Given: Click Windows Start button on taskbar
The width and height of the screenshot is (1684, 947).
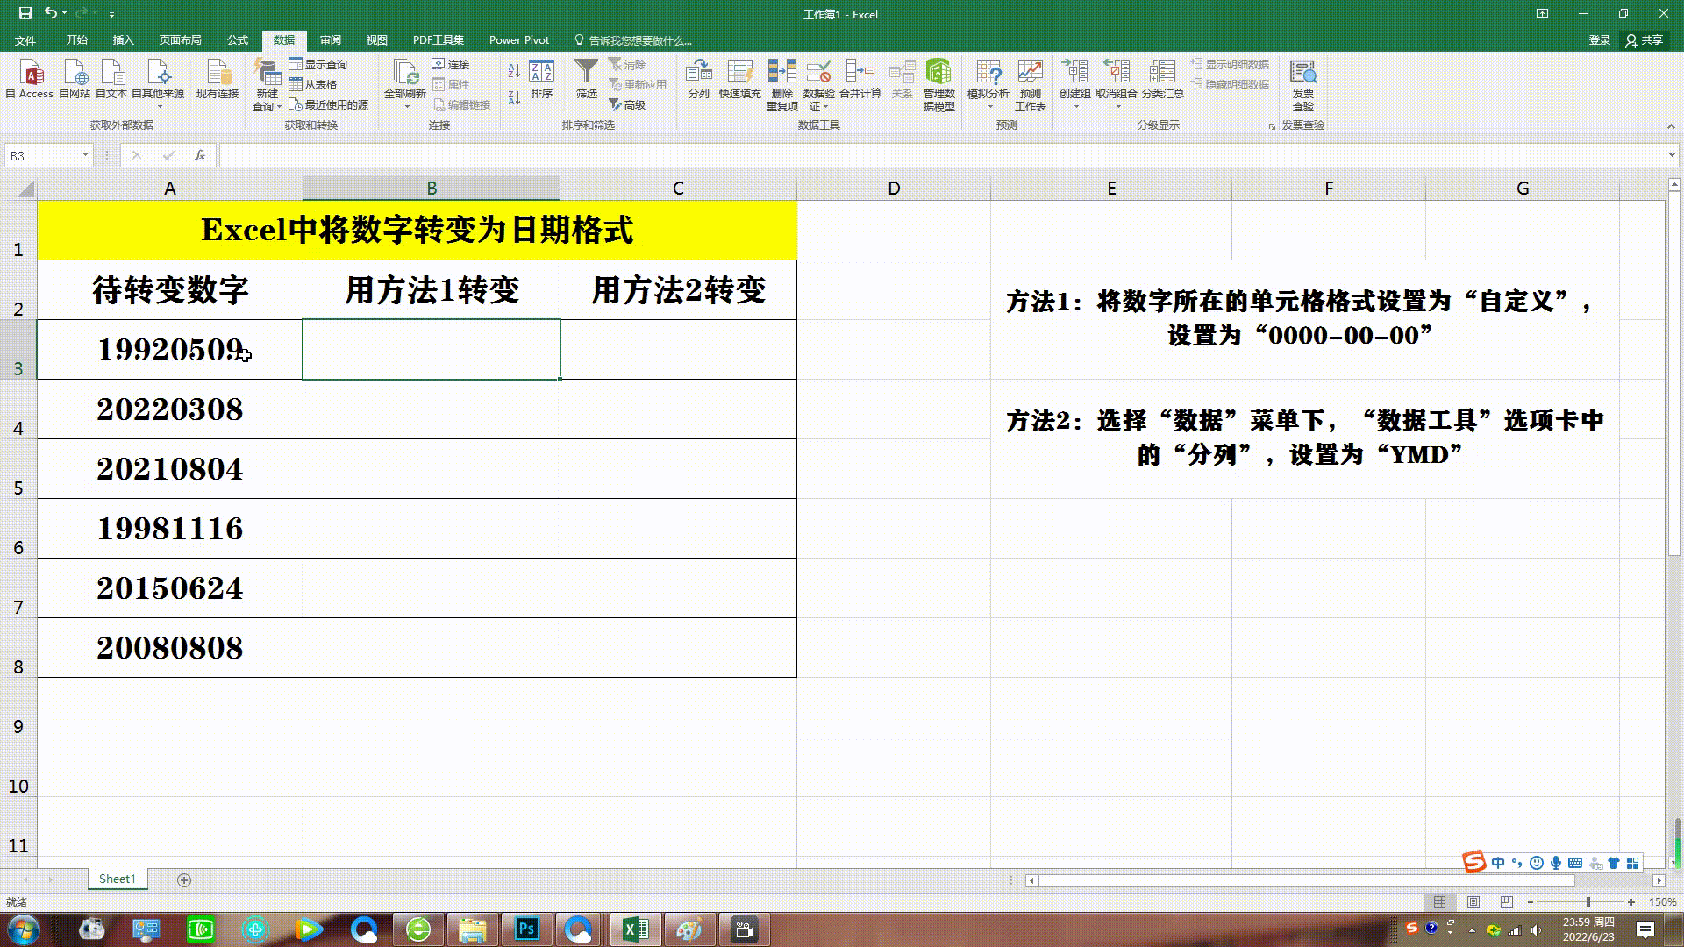Looking at the screenshot, I should 24,929.
